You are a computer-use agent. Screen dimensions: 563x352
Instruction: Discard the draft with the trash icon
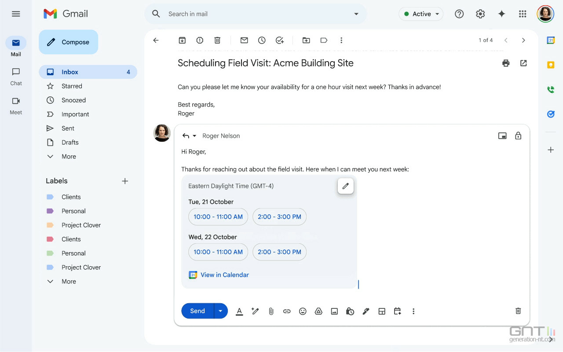coord(518,311)
